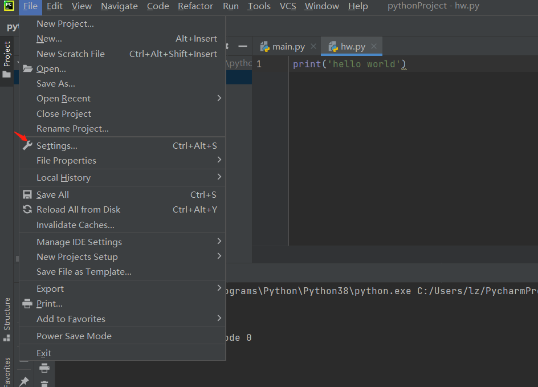
Task: Open the Structure side tool window
Action: (x=6, y=319)
